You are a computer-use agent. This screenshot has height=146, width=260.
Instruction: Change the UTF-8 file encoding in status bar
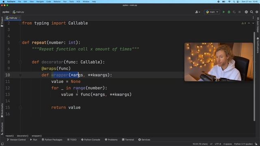pos(218,144)
